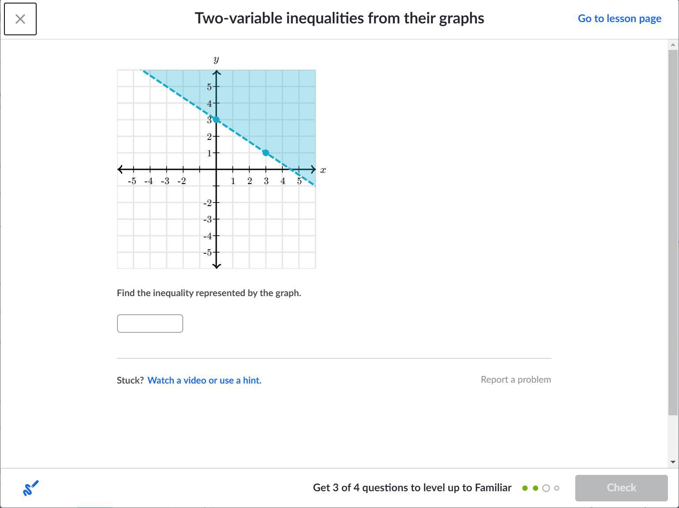Click the 'Find the inequality' question text

point(209,293)
